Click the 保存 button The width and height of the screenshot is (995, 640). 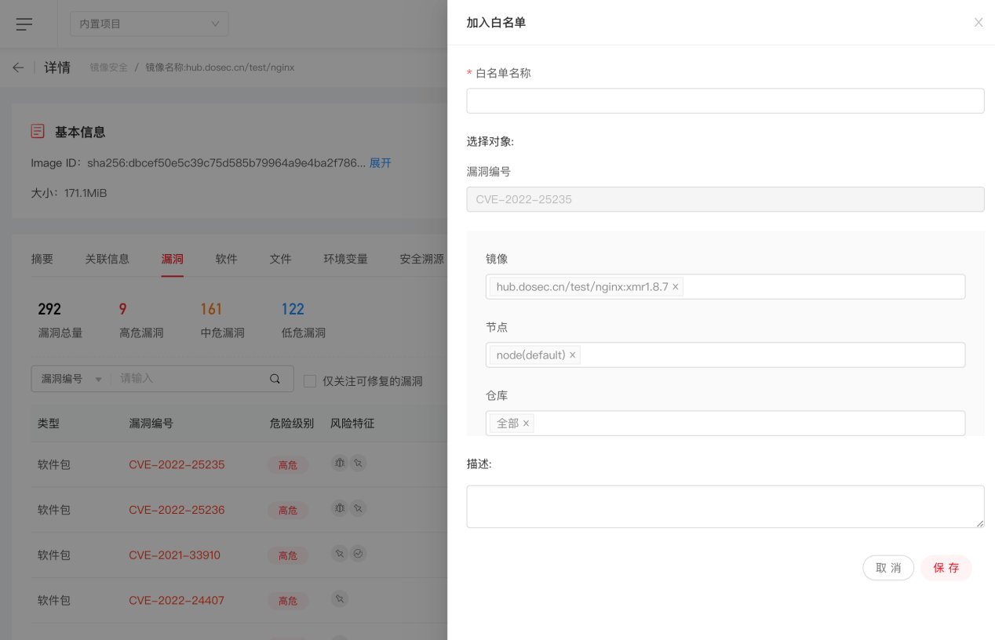click(x=946, y=568)
